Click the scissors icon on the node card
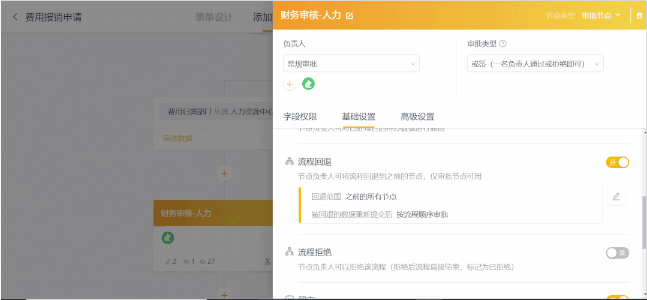Viewport: 647px width, 300px height. (267, 261)
